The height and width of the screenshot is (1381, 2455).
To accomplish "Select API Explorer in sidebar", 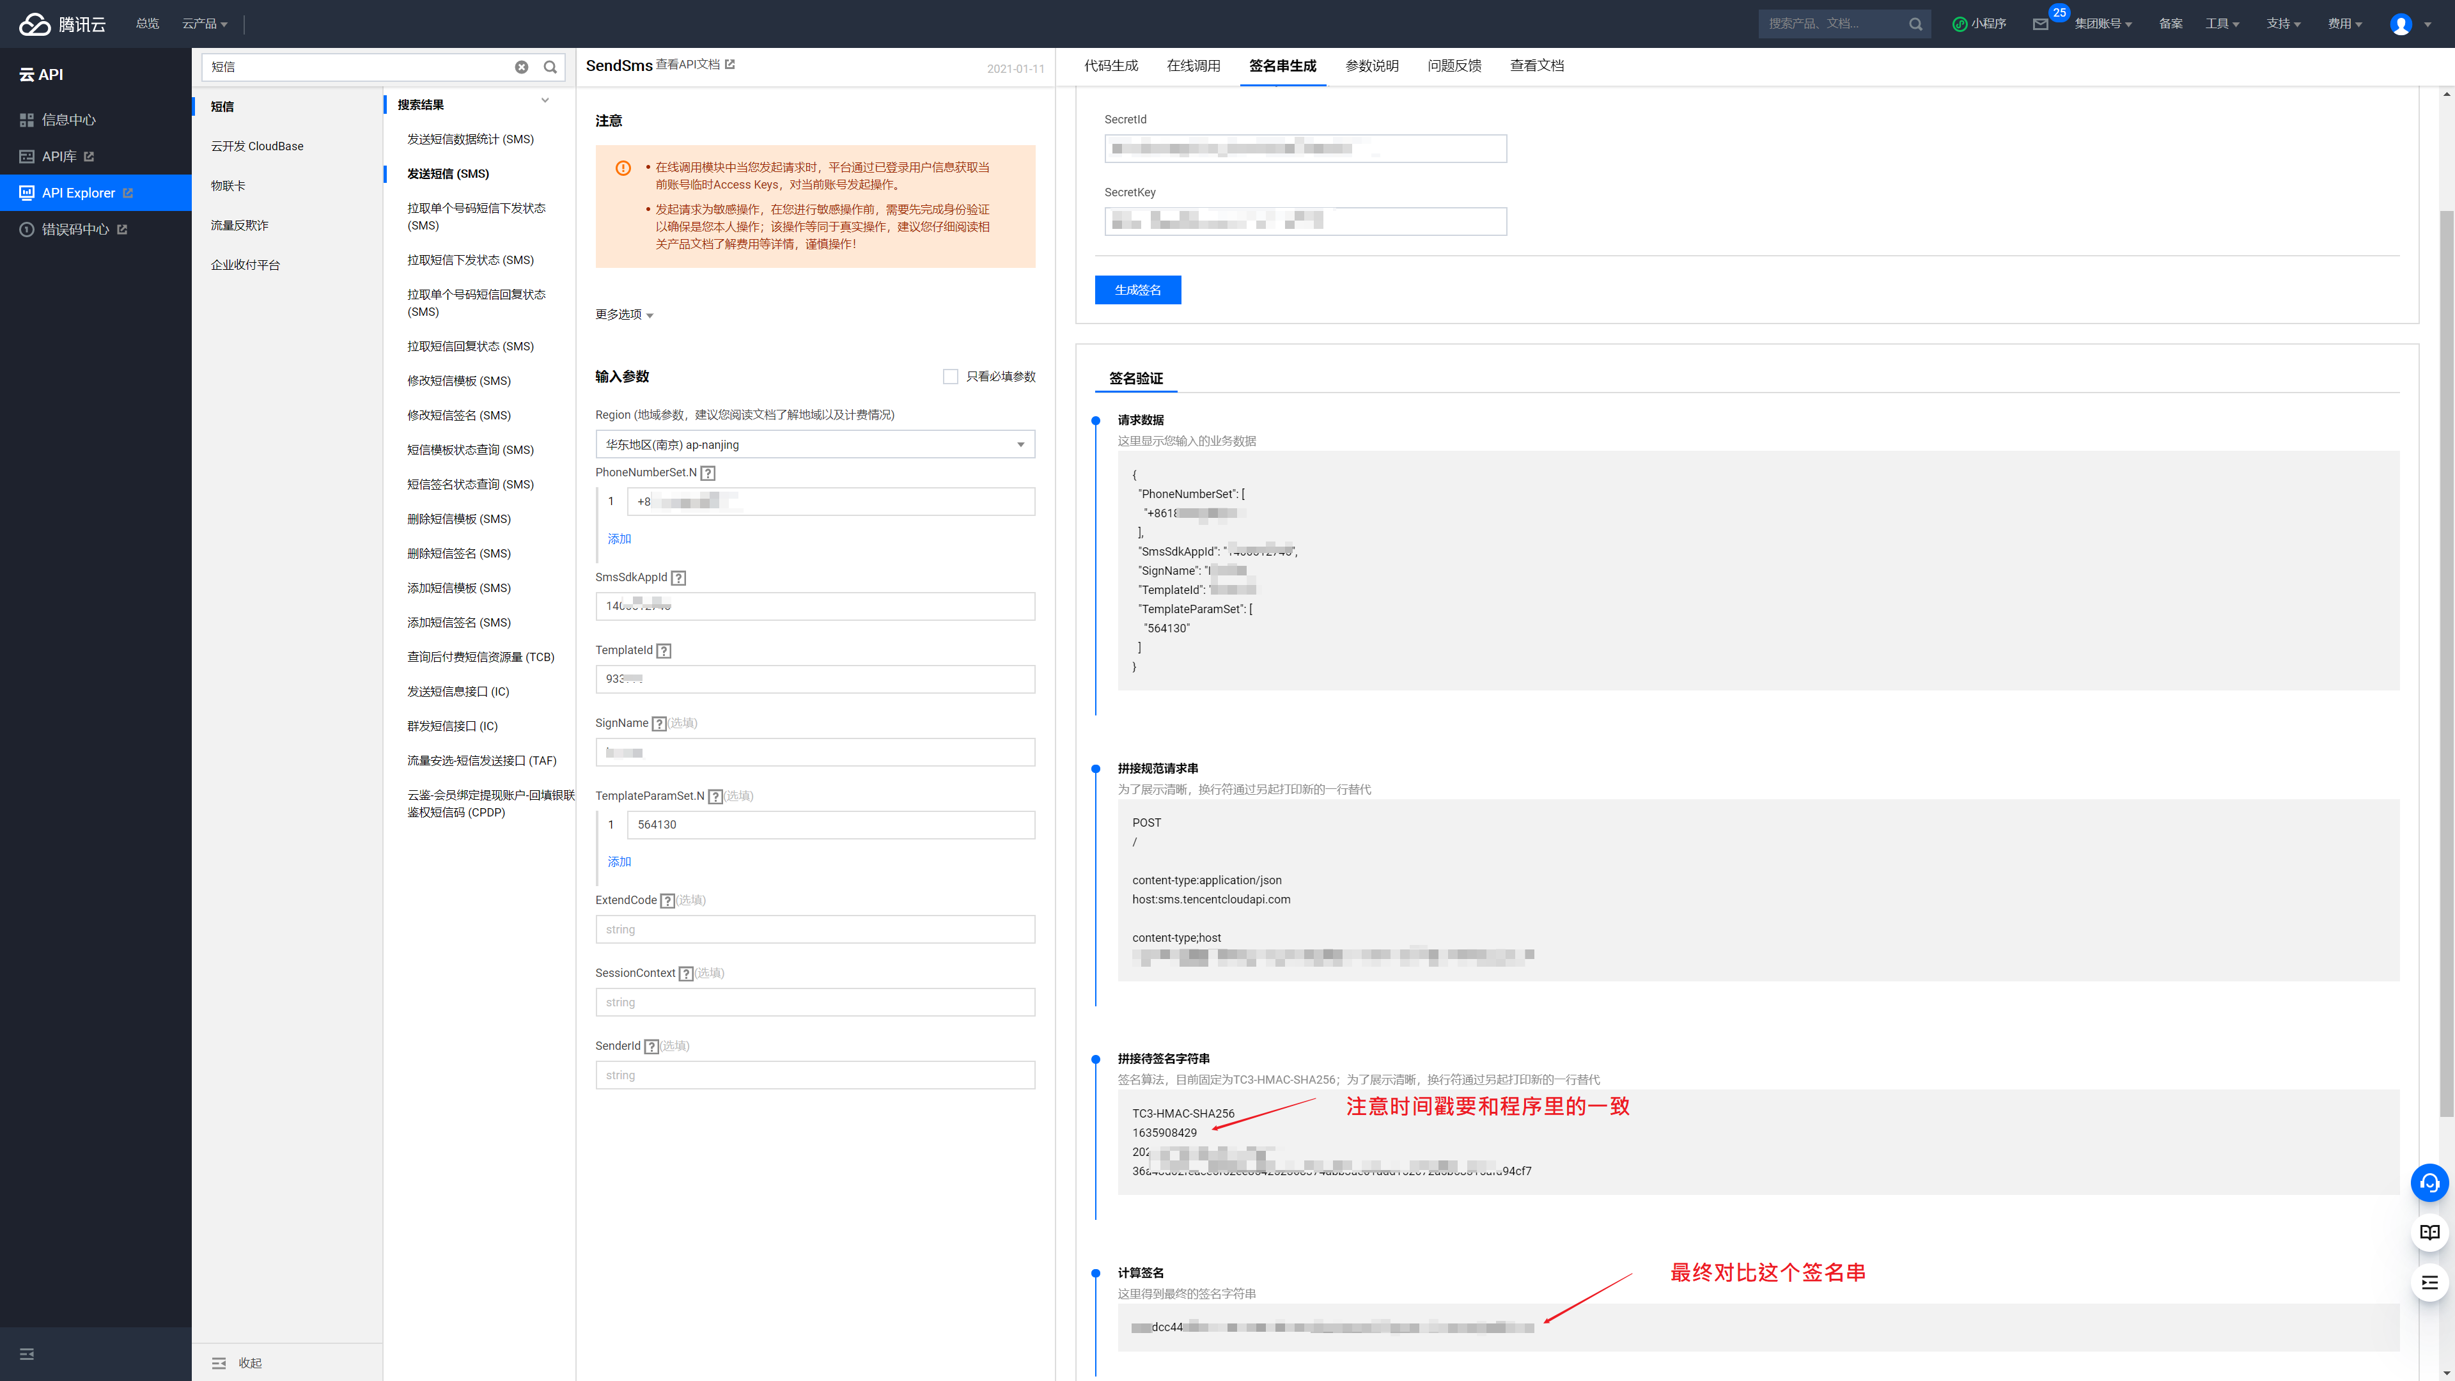I will (x=95, y=192).
